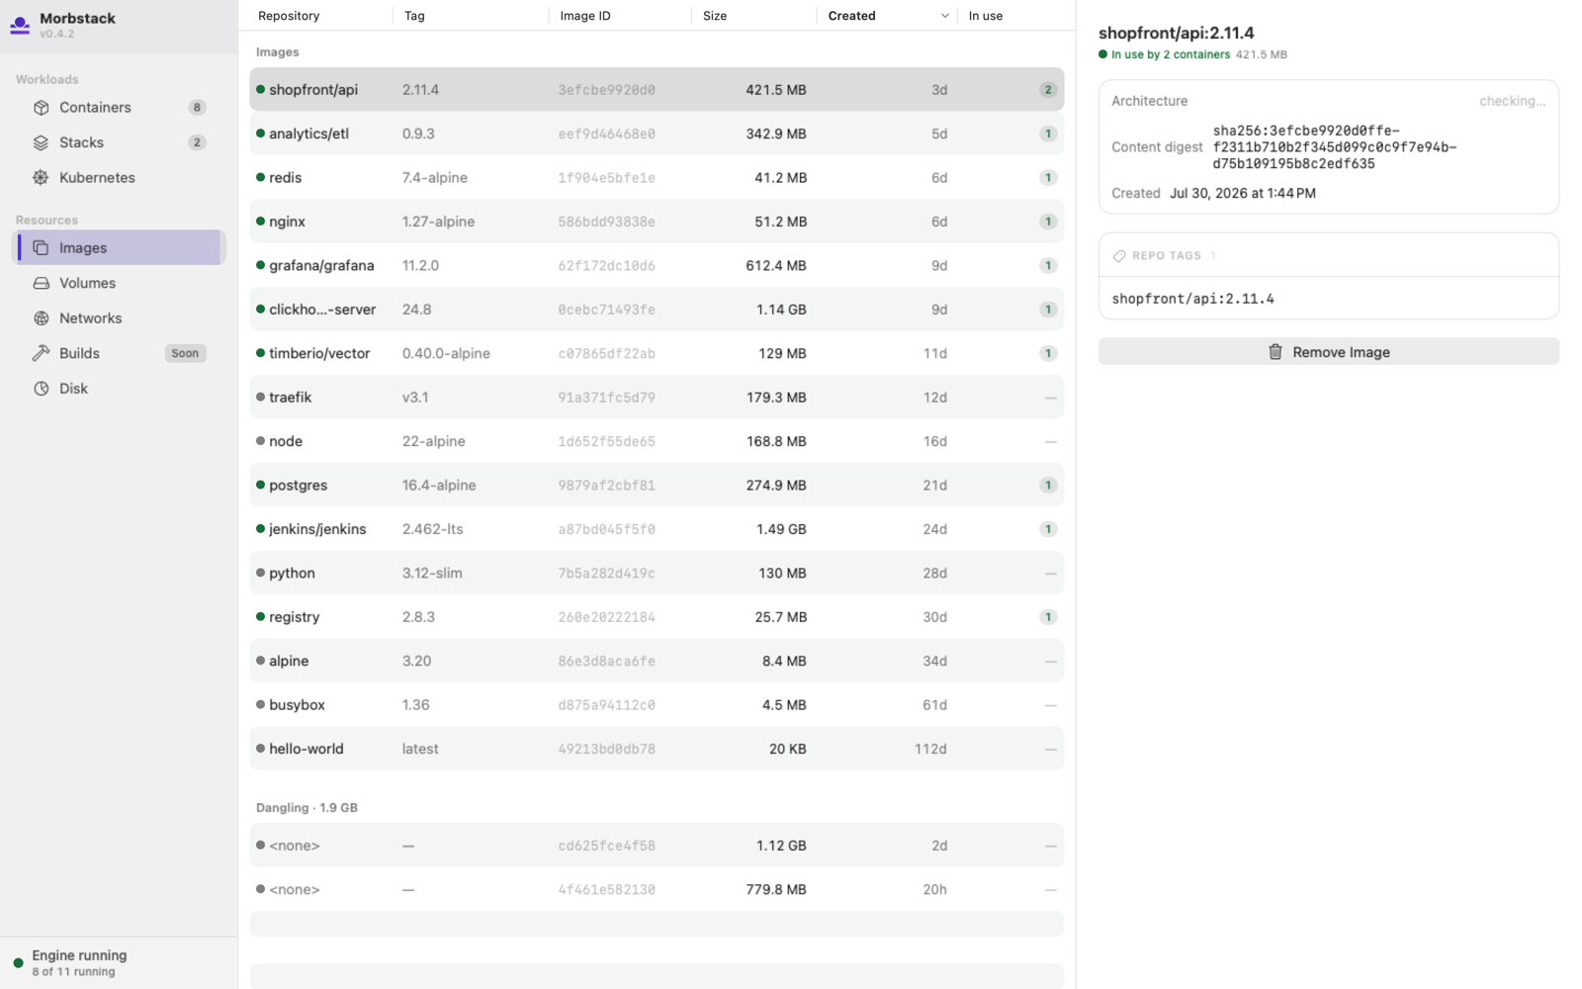Screen dimensions: 1582x989
Task: Click the in-use badge for shopfront/api
Action: tap(1048, 90)
